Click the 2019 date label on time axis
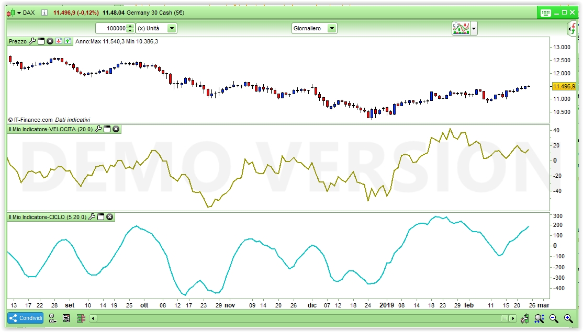This screenshot has width=583, height=332. click(387, 305)
